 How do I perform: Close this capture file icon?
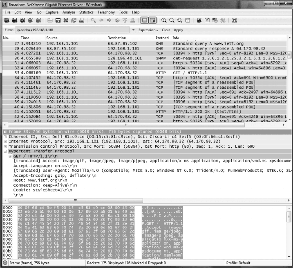pyautogui.click(x=66, y=20)
